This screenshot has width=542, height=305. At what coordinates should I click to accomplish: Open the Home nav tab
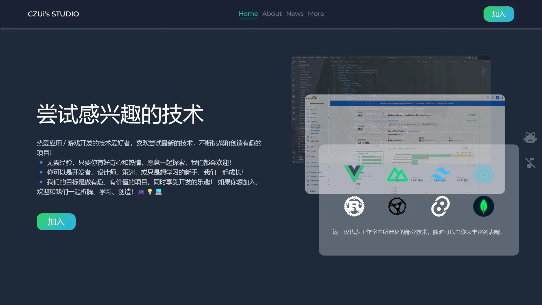coord(248,14)
